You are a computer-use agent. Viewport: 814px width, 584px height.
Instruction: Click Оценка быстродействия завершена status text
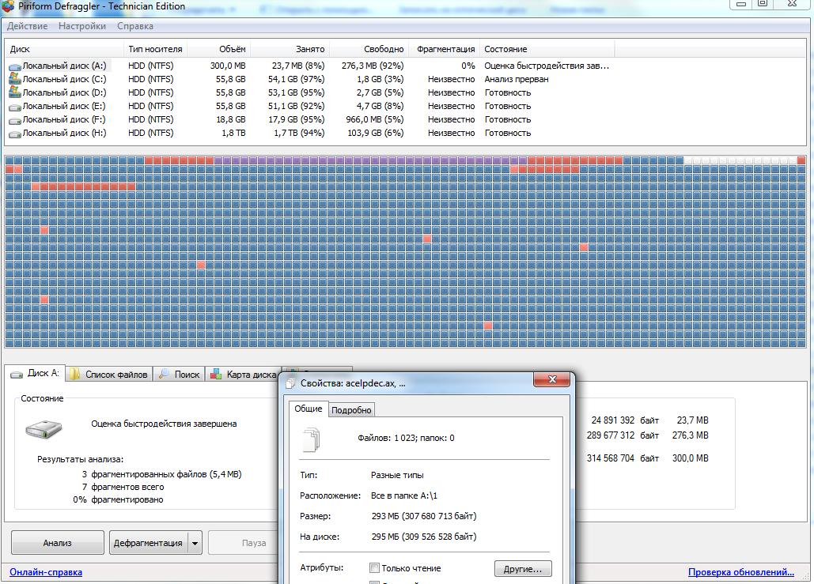pyautogui.click(x=164, y=424)
